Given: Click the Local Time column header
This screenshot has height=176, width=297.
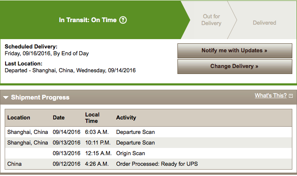Looking at the screenshot, I should click(x=92, y=118).
